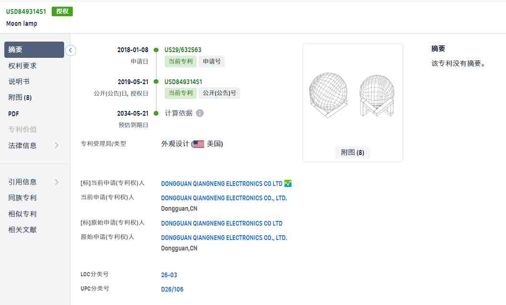
Task: Click the 当前专利 tag beside 公开(公告)号
Action: pyautogui.click(x=180, y=93)
